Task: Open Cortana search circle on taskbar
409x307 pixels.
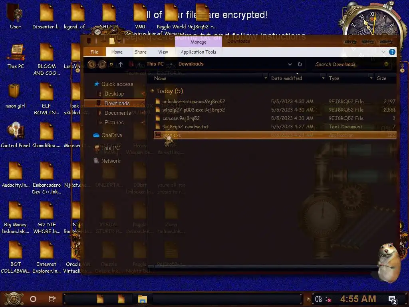Action: (x=33, y=299)
